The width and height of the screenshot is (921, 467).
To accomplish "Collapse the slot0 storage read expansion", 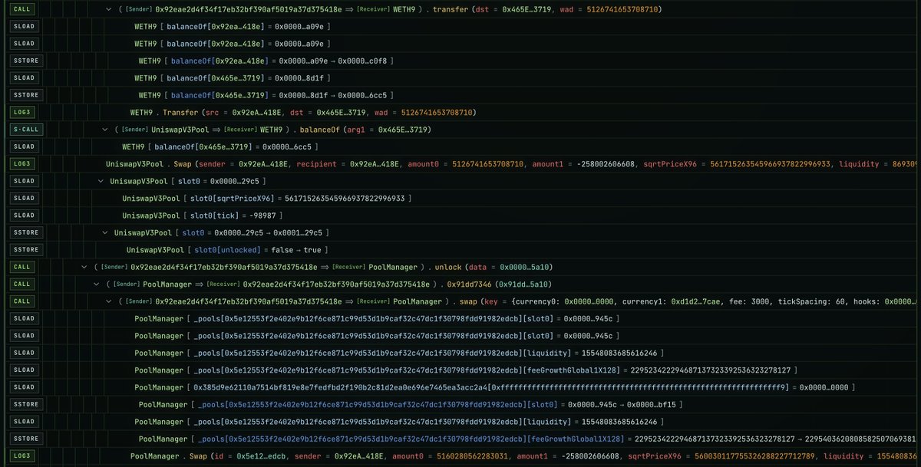I will (101, 180).
